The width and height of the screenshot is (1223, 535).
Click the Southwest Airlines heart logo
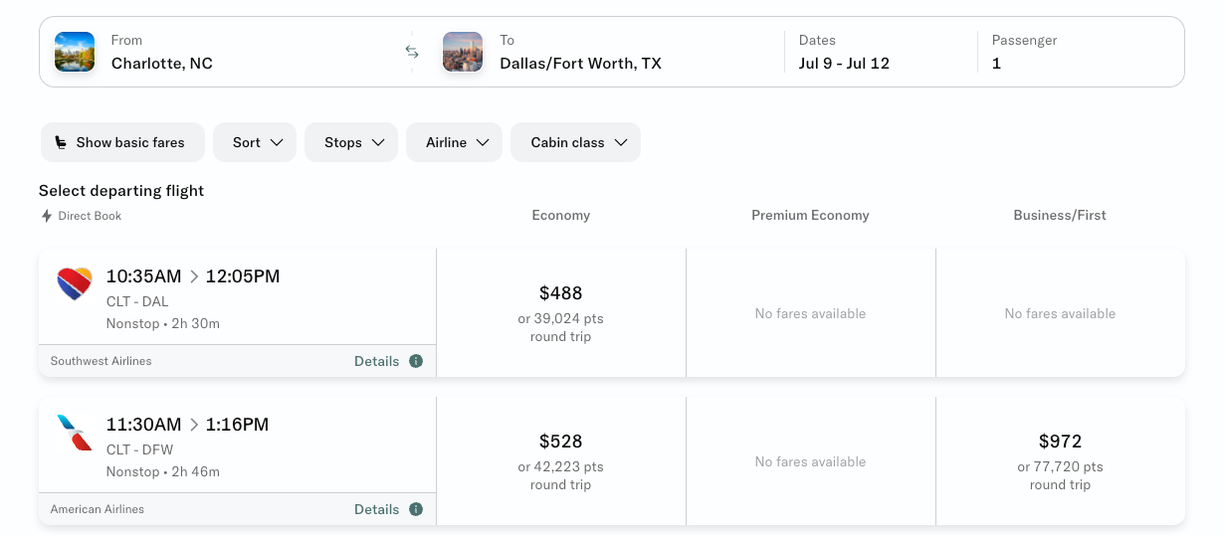click(x=75, y=284)
